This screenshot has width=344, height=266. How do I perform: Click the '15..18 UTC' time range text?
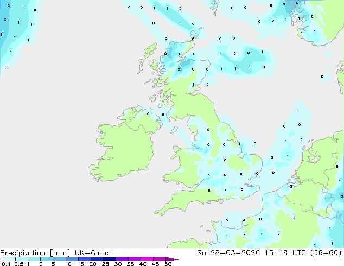pos(284,253)
